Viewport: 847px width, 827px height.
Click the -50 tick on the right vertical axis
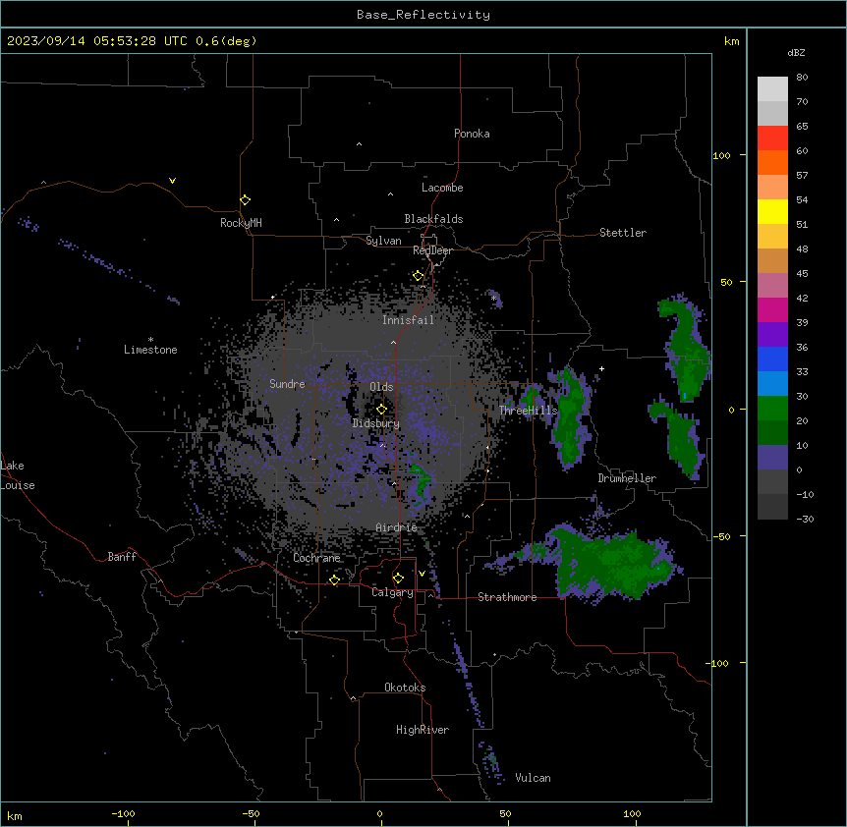coord(721,536)
